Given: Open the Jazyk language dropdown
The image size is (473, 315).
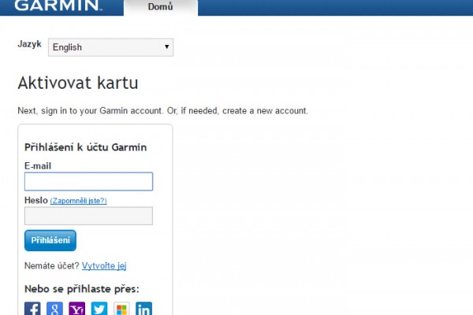Looking at the screenshot, I should coord(110,47).
